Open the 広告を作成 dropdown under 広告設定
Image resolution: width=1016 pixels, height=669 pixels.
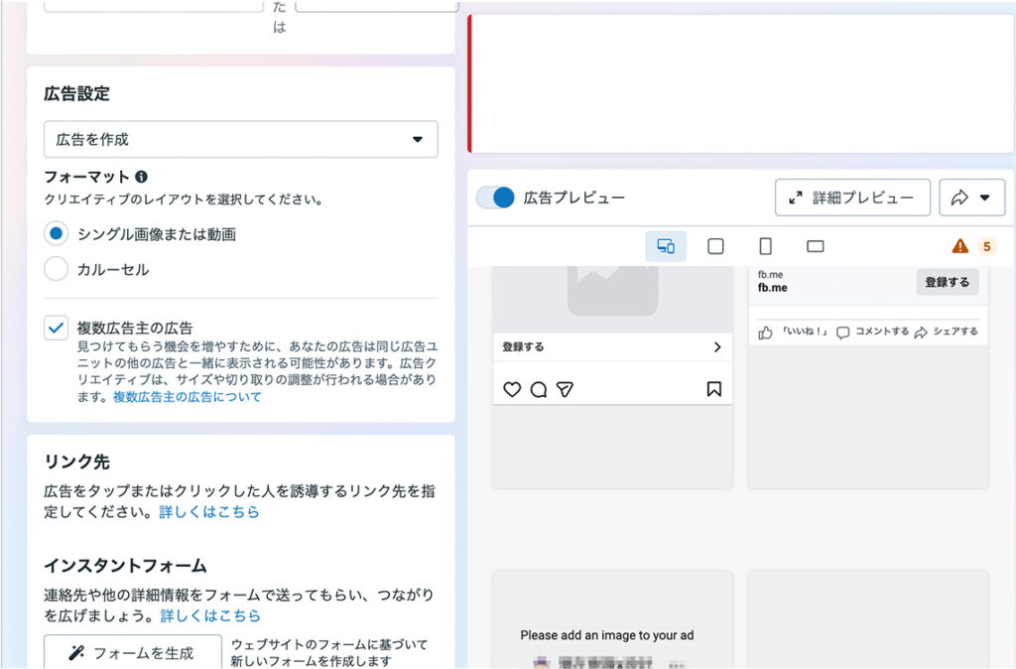(x=240, y=139)
